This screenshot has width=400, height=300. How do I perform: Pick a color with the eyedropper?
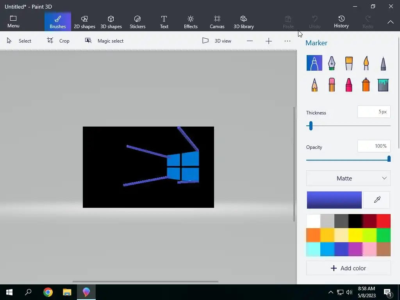coord(377,200)
